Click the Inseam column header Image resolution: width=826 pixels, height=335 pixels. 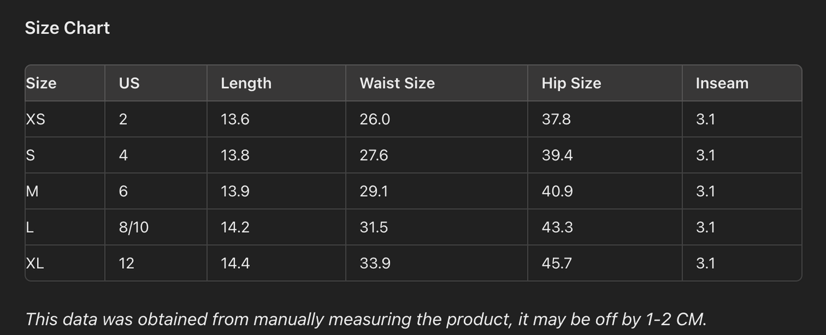point(722,83)
